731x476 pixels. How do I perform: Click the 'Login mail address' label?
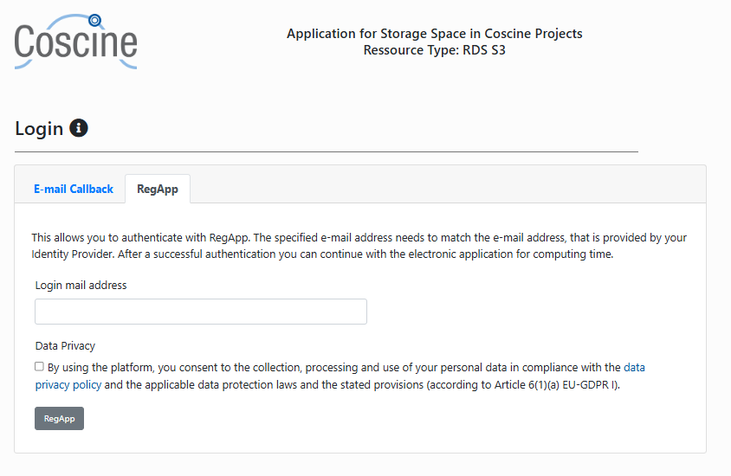coord(81,285)
